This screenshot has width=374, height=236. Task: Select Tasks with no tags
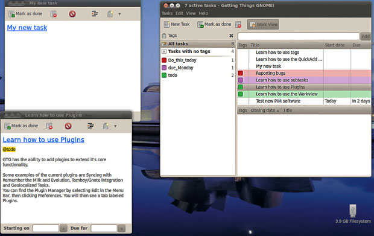198,51
